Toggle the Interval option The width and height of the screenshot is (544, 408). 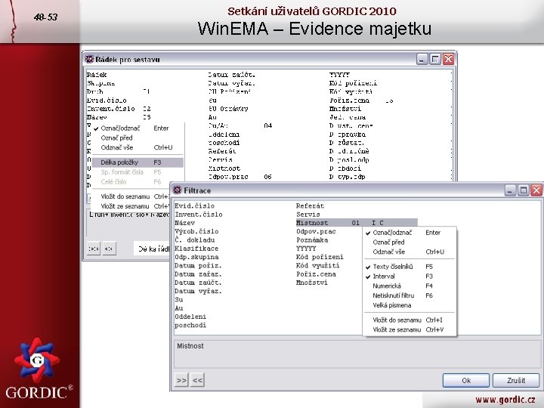[x=410, y=277]
